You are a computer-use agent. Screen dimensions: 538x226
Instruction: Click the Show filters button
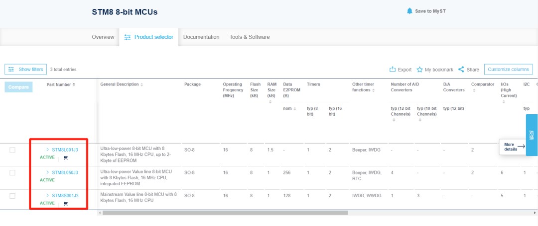pos(26,70)
